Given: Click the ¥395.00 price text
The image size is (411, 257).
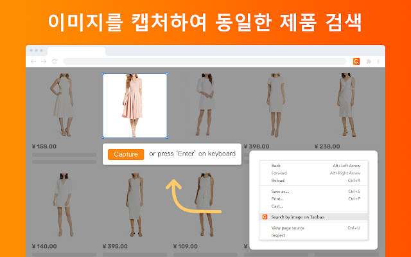Looking at the screenshot, I should 115,246.
